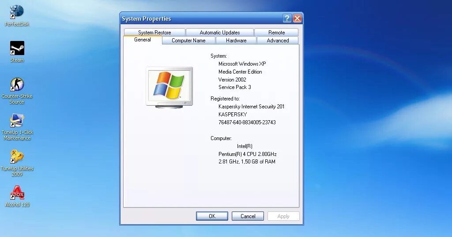Click the OK button
This screenshot has height=237, width=452.
(x=212, y=216)
